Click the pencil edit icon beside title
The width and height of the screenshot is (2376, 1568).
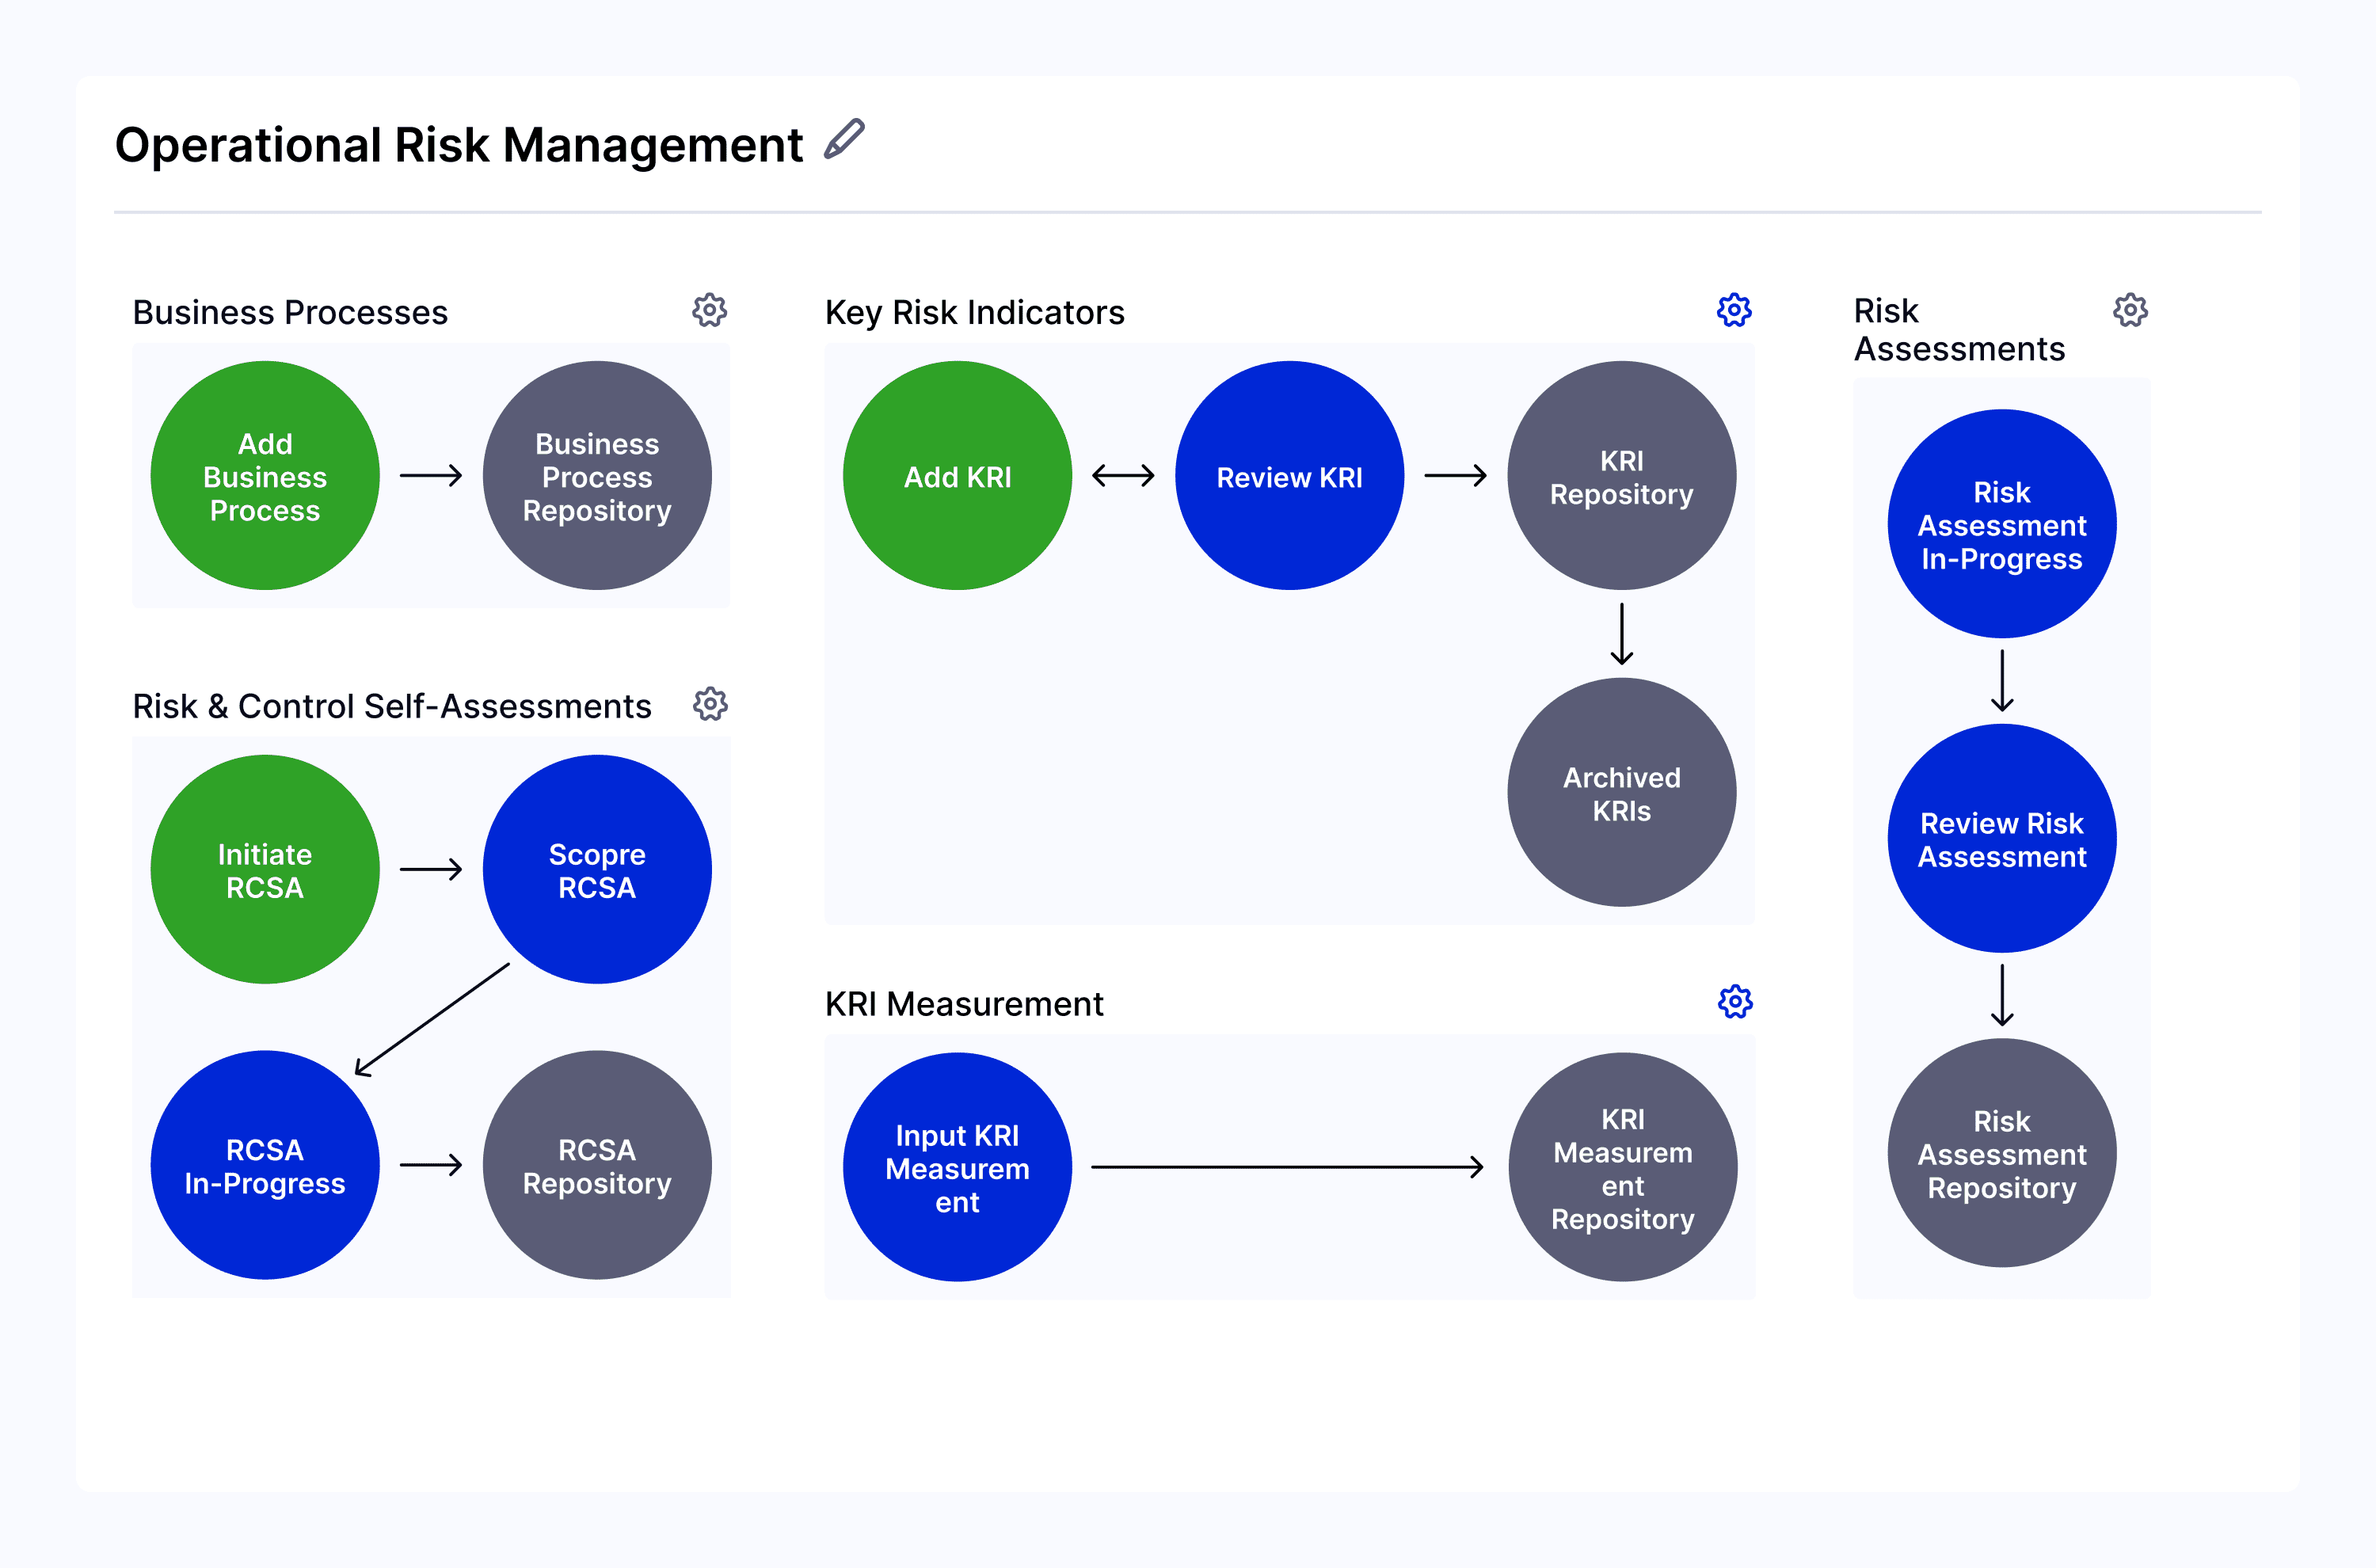844,139
